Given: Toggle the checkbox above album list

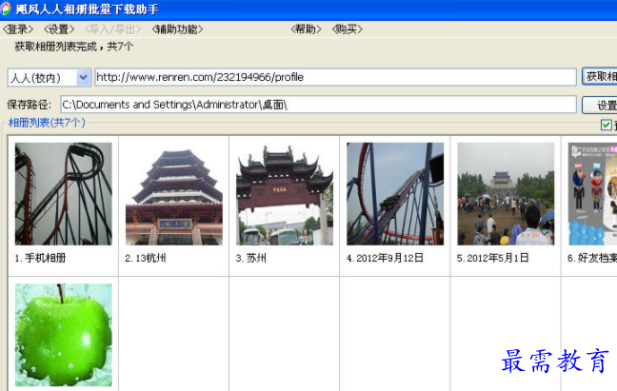Looking at the screenshot, I should 606,125.
